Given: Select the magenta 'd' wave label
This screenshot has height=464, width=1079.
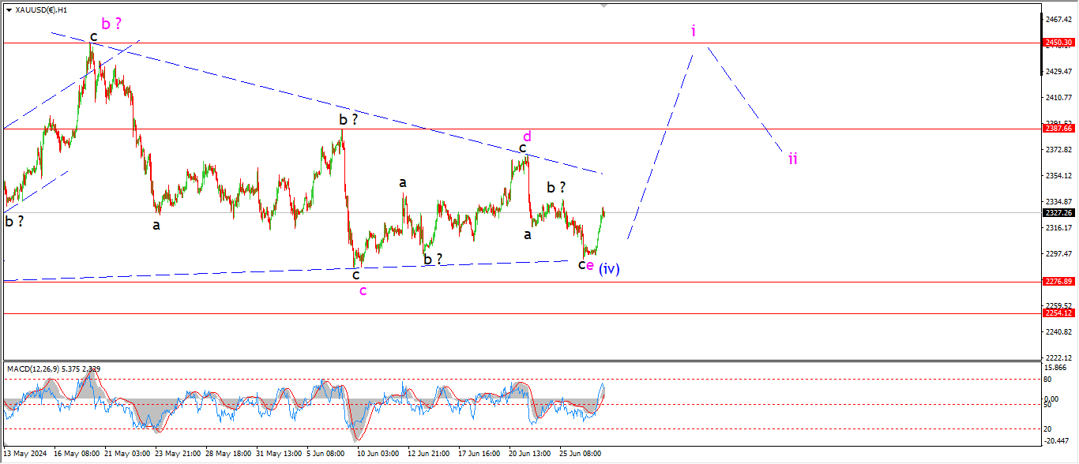Looking at the screenshot, I should (527, 137).
